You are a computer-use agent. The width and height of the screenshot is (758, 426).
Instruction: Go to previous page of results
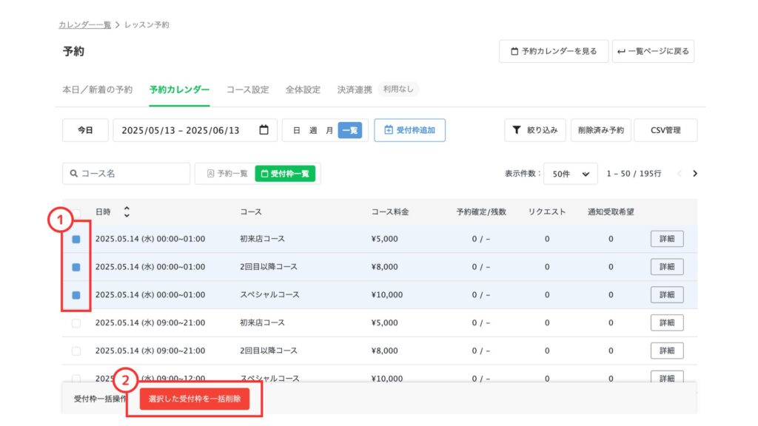(x=680, y=173)
